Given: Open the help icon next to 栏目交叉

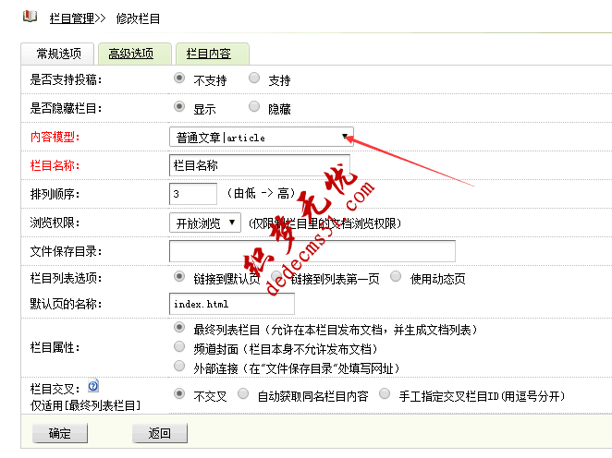Looking at the screenshot, I should 93,386.
